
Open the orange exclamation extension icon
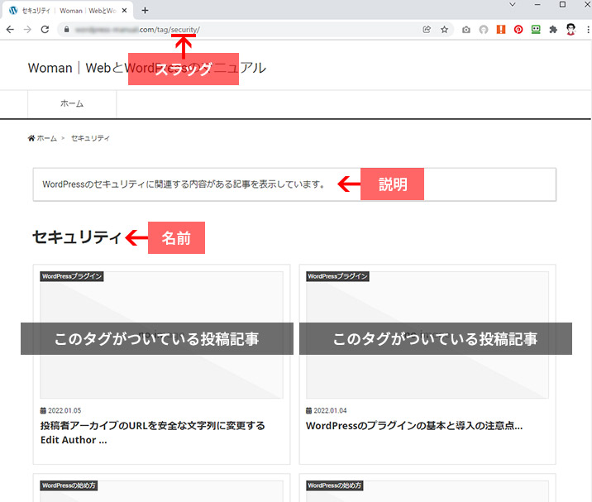click(501, 30)
